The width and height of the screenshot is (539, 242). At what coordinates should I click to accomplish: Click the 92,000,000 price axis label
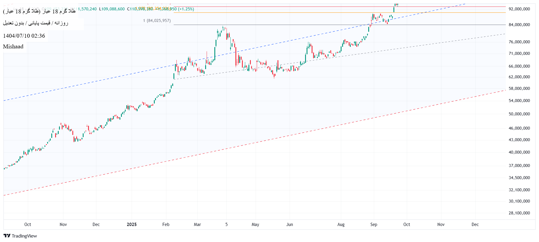pos(519,9)
